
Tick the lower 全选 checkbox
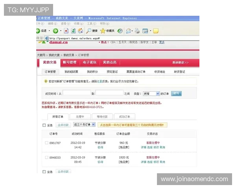point(44,172)
